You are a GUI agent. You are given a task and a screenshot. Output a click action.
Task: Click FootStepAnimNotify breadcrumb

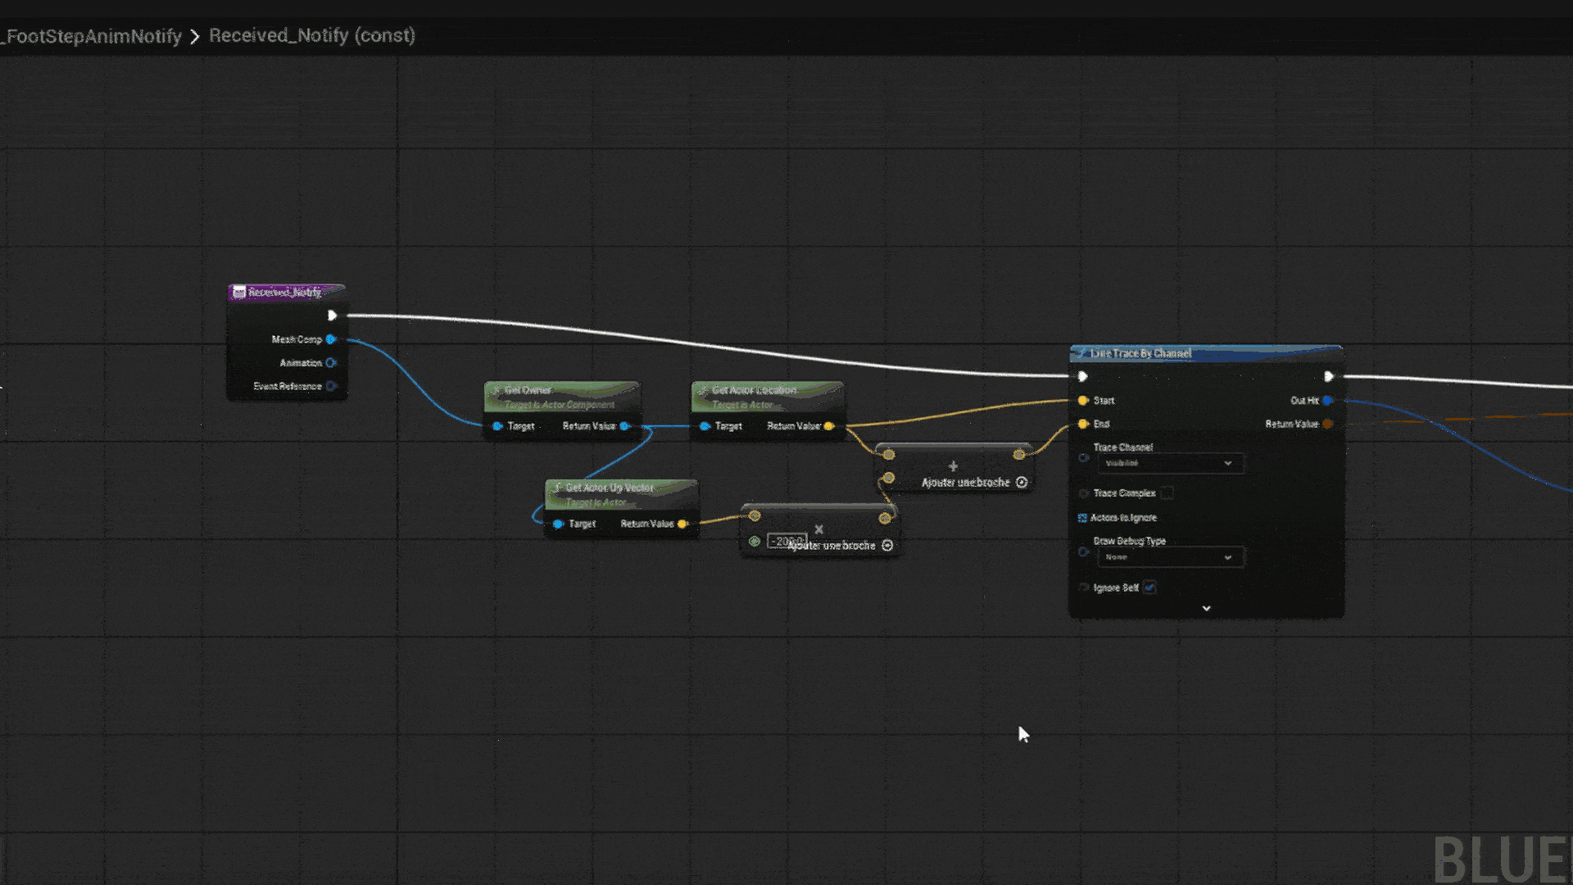point(92,36)
